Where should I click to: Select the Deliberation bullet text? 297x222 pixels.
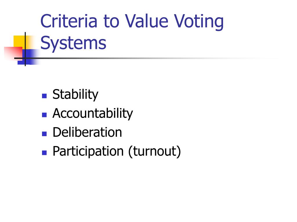[87, 132]
